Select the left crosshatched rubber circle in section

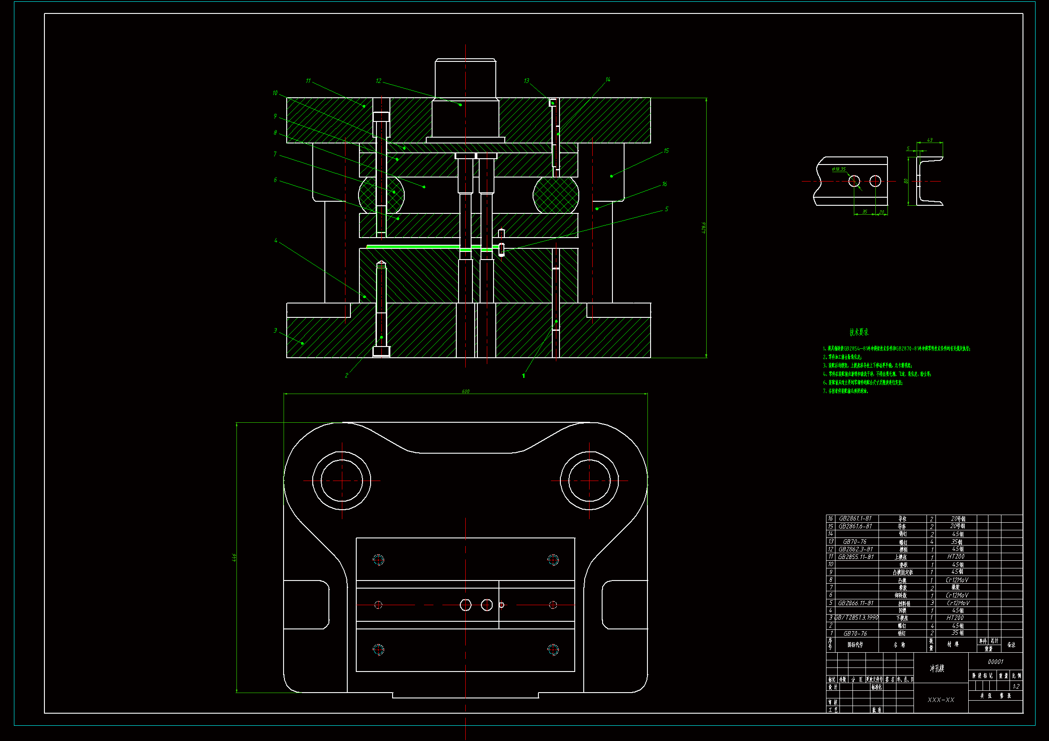click(381, 195)
